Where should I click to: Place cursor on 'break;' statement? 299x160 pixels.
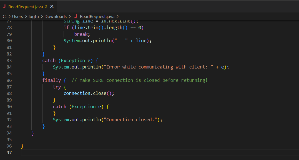pyautogui.click(x=82, y=34)
